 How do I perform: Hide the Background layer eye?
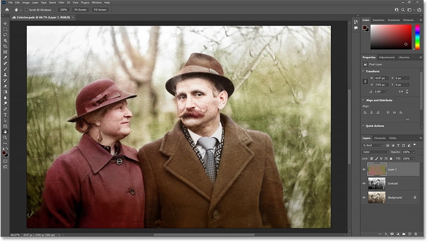coord(364,197)
